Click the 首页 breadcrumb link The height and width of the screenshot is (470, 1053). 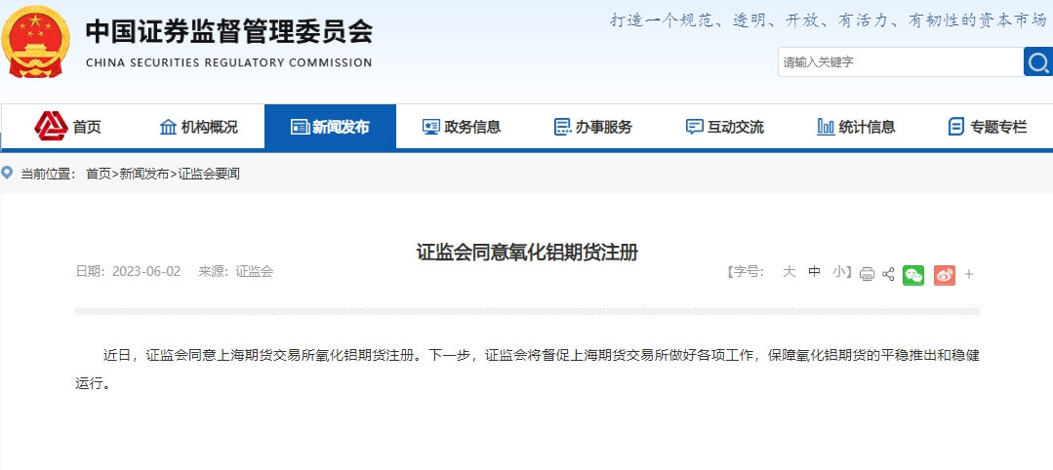point(98,175)
